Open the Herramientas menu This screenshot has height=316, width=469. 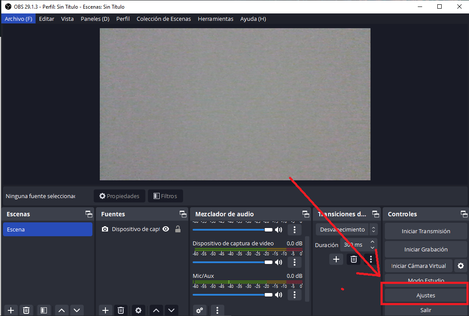click(215, 19)
